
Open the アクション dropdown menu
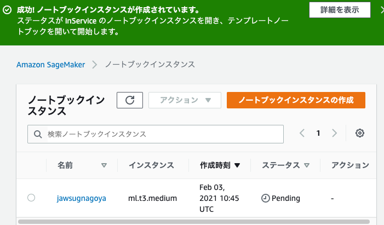point(185,100)
